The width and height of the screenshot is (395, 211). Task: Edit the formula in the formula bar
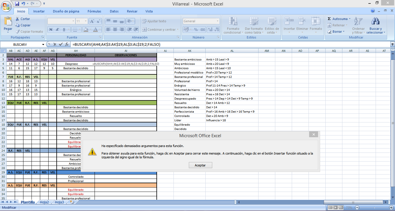point(230,44)
